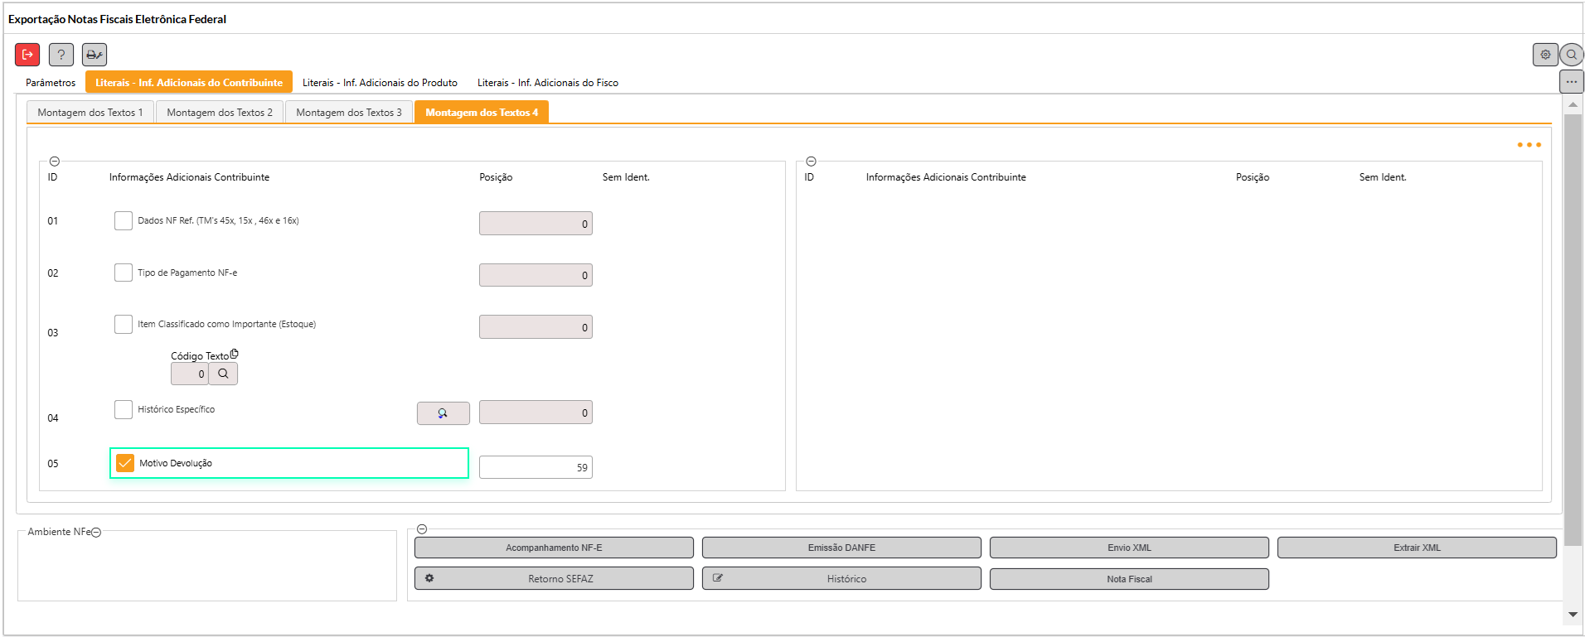Click the Código Texto lookup magnifier

click(x=223, y=374)
